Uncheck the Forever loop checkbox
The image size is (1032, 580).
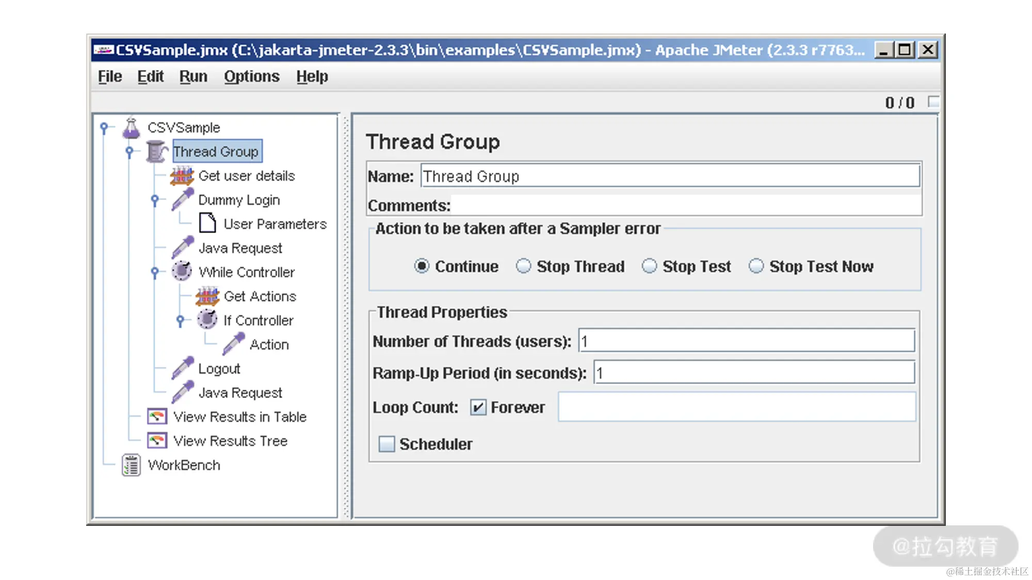[x=478, y=407]
